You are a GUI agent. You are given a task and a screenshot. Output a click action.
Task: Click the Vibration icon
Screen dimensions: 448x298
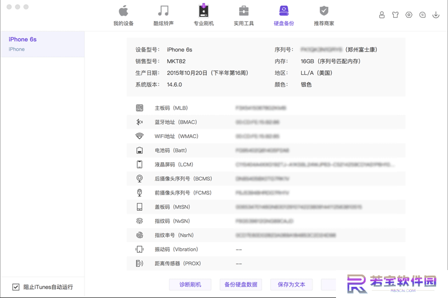tap(139, 249)
